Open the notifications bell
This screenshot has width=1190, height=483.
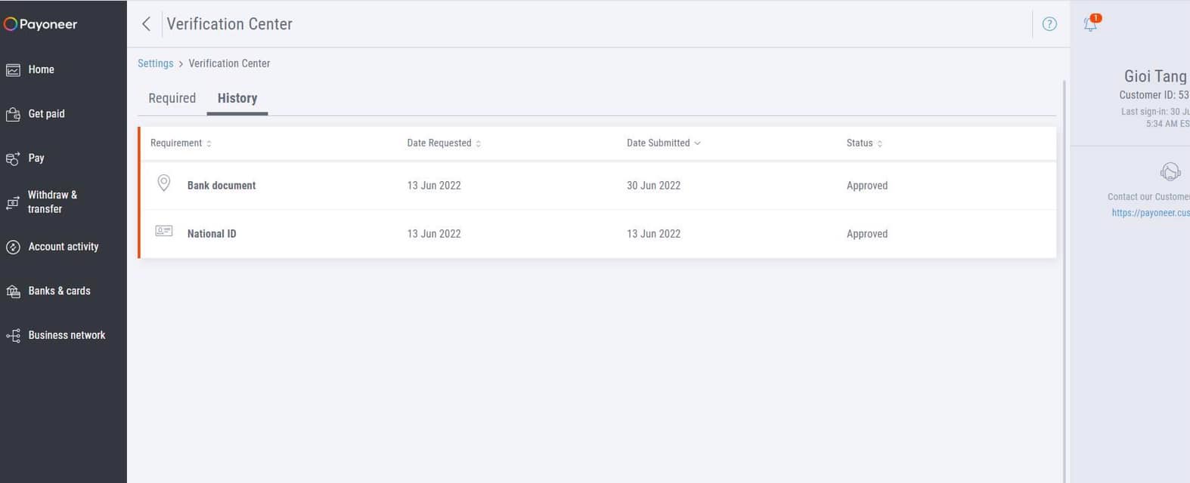tap(1090, 24)
